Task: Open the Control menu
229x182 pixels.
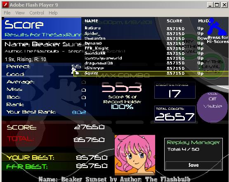Action: [37, 13]
